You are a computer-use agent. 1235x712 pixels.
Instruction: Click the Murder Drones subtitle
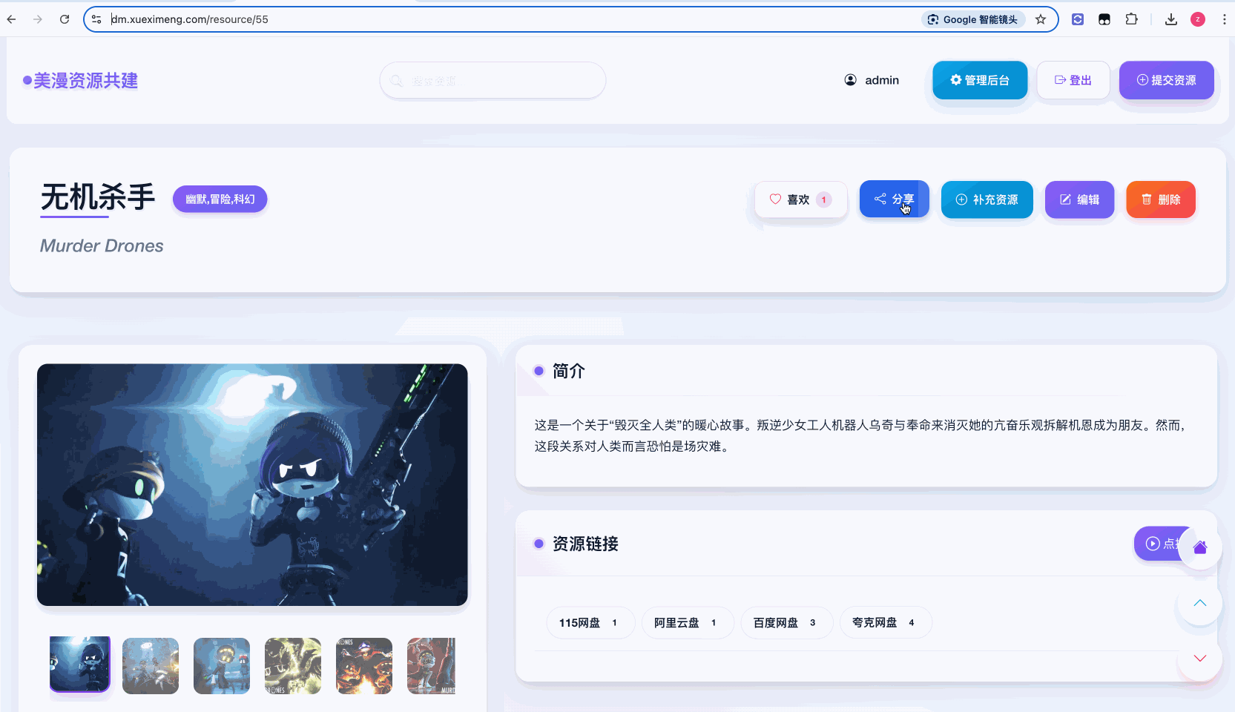pyautogui.click(x=102, y=245)
